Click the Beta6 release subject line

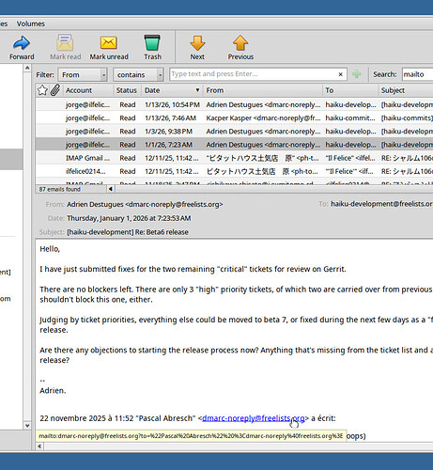(x=128, y=232)
